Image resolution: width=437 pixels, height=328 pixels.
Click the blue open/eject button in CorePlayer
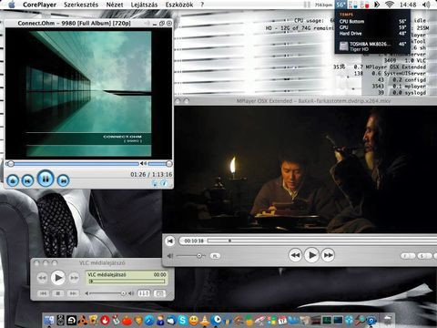pyautogui.click(x=13, y=180)
